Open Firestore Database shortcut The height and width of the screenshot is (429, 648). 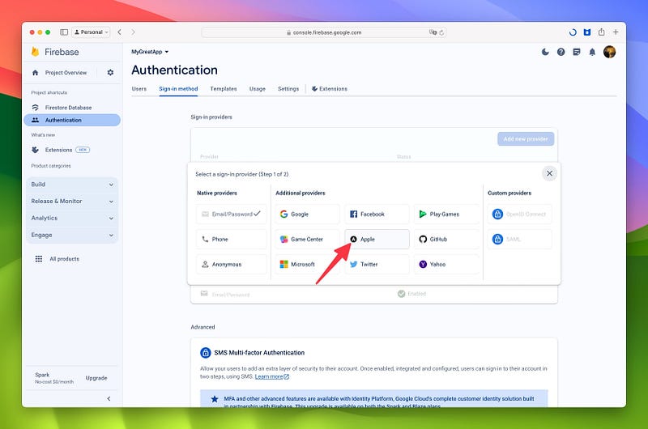pos(68,108)
